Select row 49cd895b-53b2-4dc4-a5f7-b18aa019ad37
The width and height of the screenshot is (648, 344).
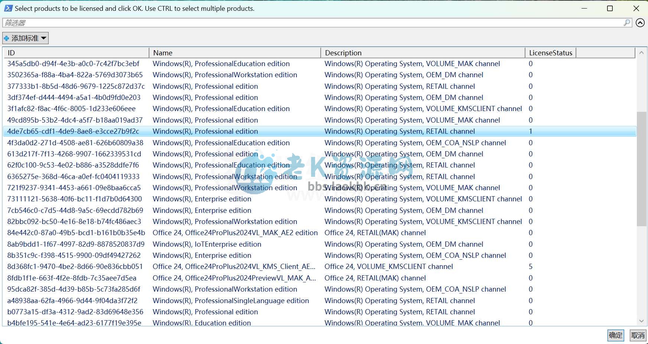pos(320,120)
